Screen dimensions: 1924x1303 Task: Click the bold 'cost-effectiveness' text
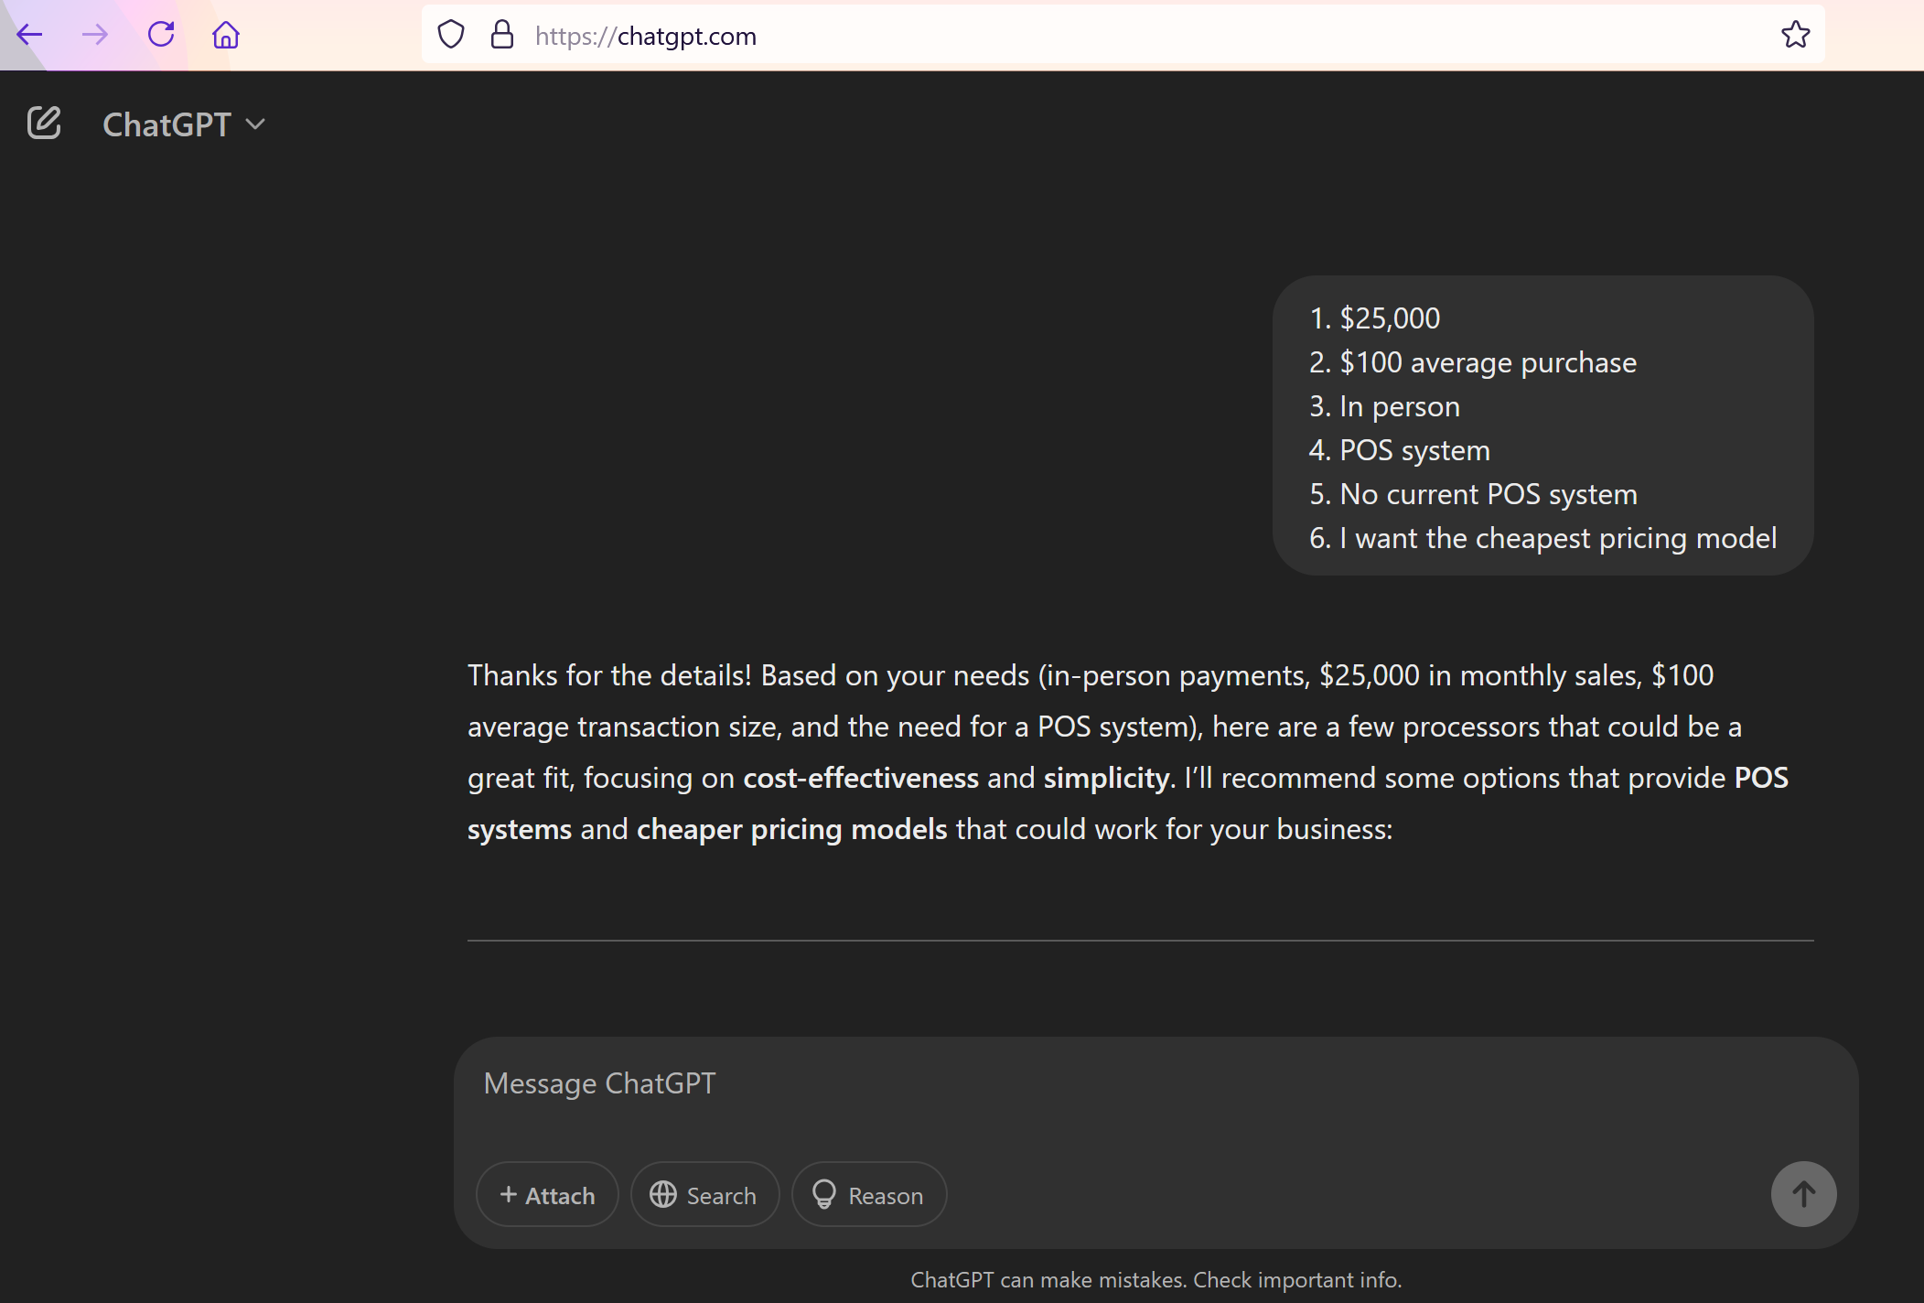pyautogui.click(x=860, y=778)
